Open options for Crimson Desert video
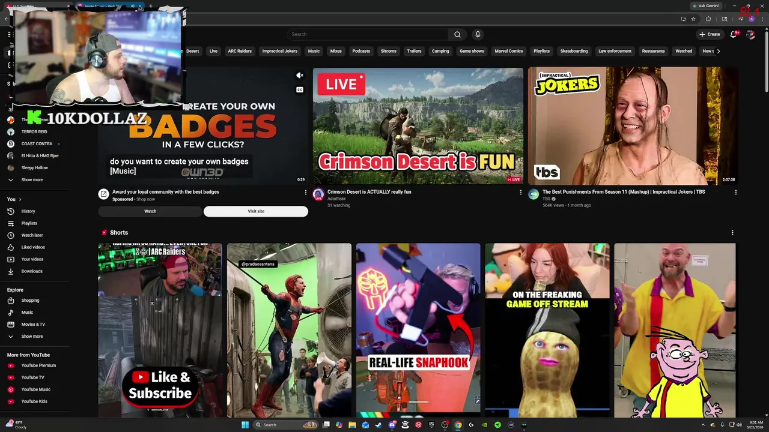Screen dimensions: 769x432 click(521, 192)
